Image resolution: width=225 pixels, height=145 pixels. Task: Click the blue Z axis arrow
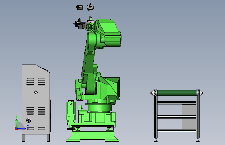[22, 128]
